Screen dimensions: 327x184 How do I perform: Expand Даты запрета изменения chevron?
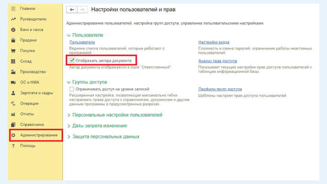pyautogui.click(x=69, y=126)
